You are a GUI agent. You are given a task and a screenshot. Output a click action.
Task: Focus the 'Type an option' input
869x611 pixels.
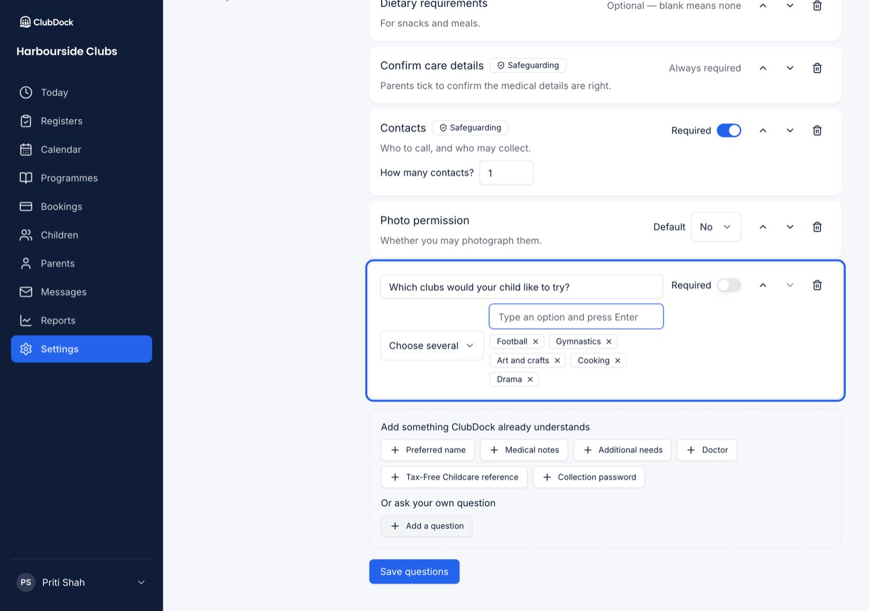pyautogui.click(x=576, y=317)
